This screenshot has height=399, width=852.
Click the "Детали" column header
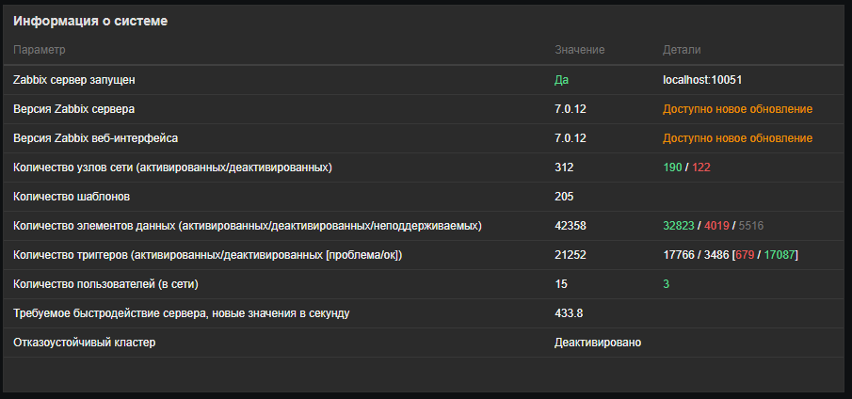pyautogui.click(x=682, y=49)
